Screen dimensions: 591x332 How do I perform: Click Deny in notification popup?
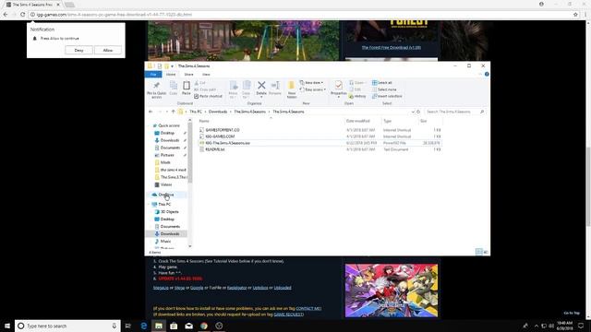tap(78, 50)
